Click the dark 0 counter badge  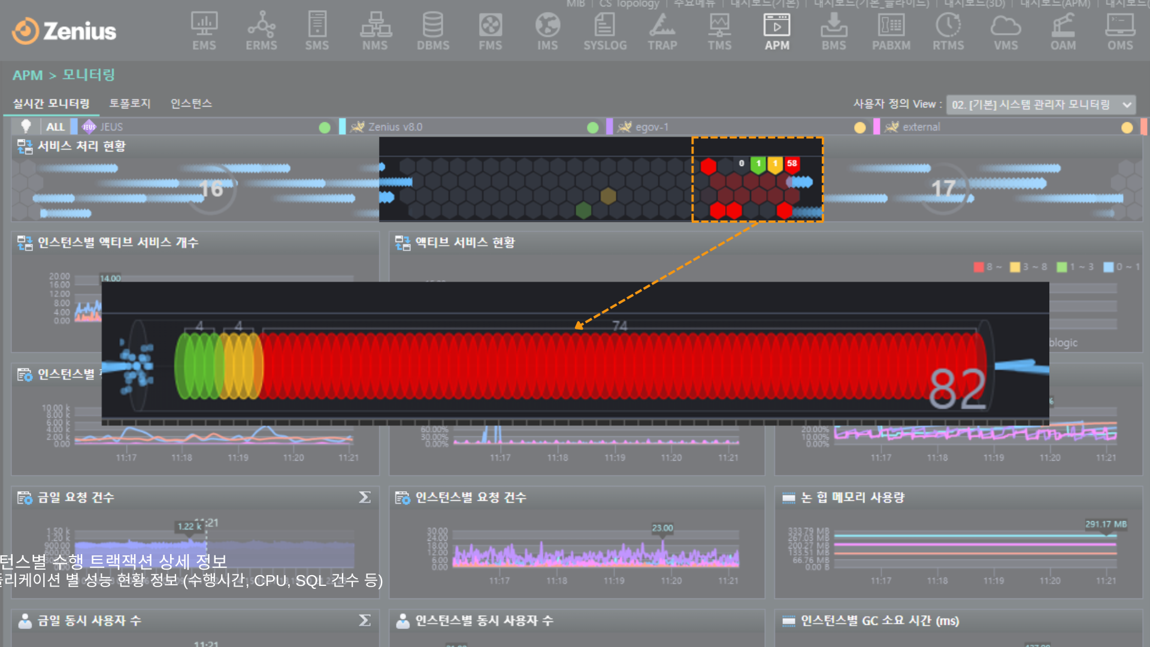tap(742, 164)
